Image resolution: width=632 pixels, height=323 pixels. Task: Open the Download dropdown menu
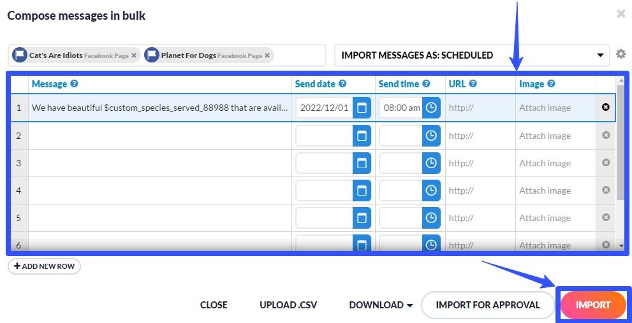coord(381,305)
